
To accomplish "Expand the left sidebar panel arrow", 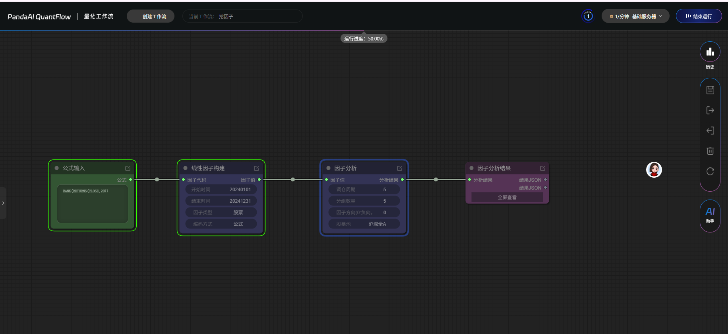I will pyautogui.click(x=3, y=203).
